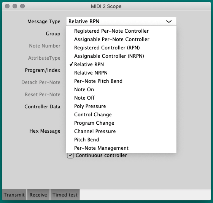Screen dimensions: 213x203
Task: Click the Hex Message label
Action: point(45,131)
